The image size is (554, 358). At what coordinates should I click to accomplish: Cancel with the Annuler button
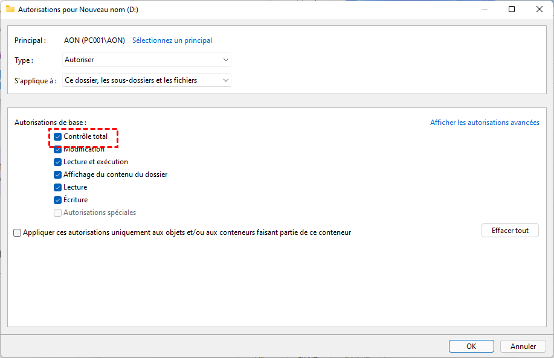click(523, 347)
